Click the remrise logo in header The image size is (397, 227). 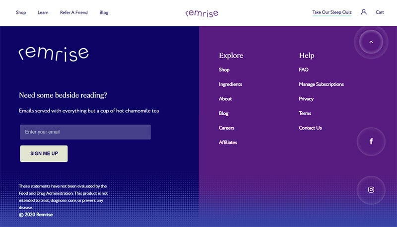pos(202,13)
